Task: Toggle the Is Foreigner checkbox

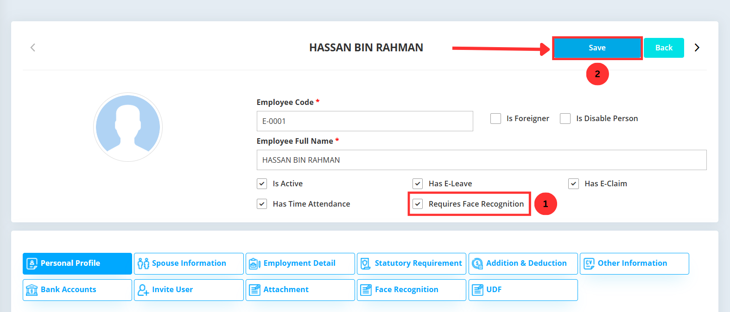Action: [495, 118]
